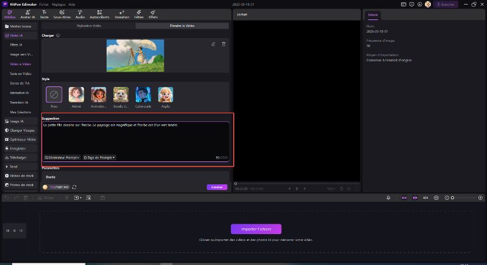Click the Générer button

coord(217,187)
